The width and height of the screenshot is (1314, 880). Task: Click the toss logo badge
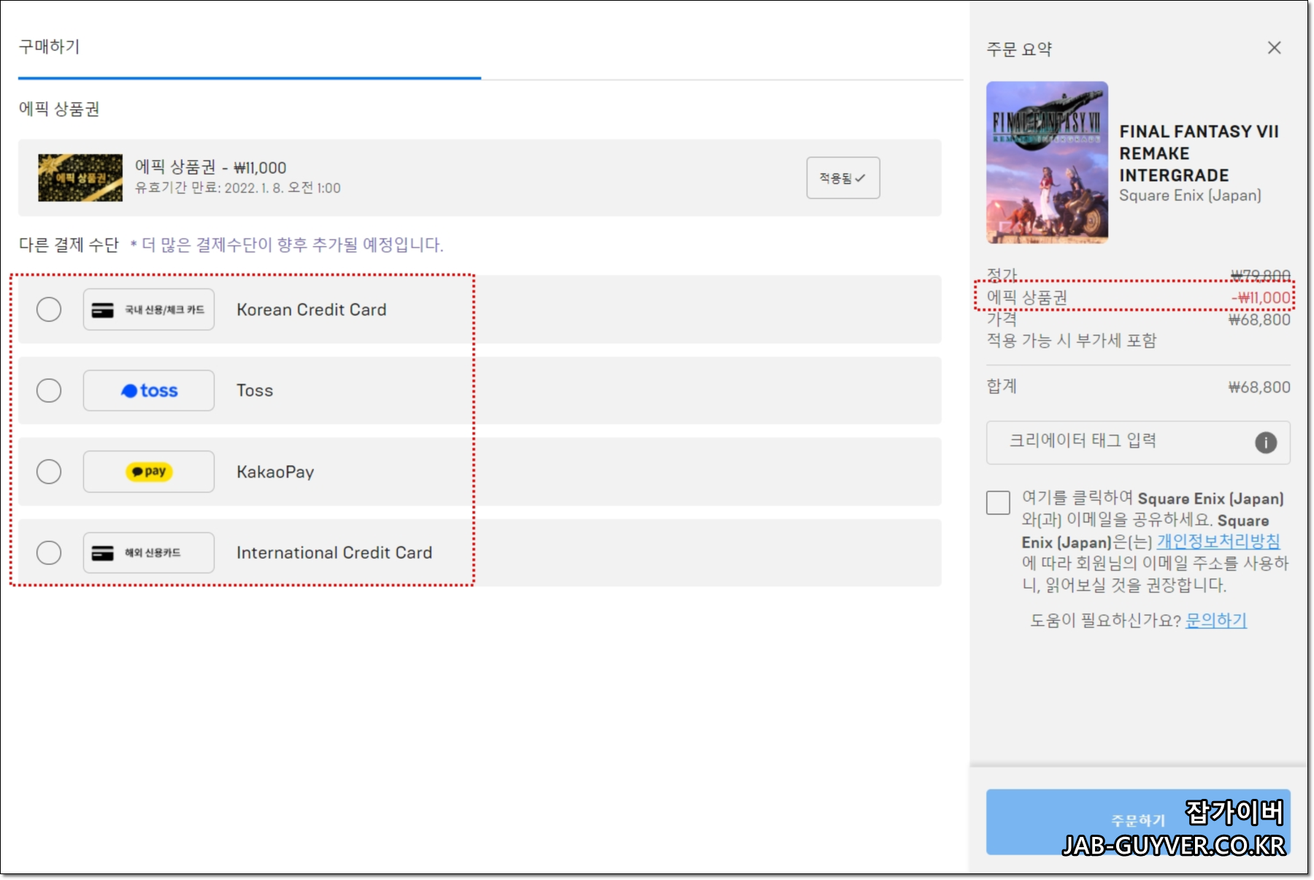149,391
